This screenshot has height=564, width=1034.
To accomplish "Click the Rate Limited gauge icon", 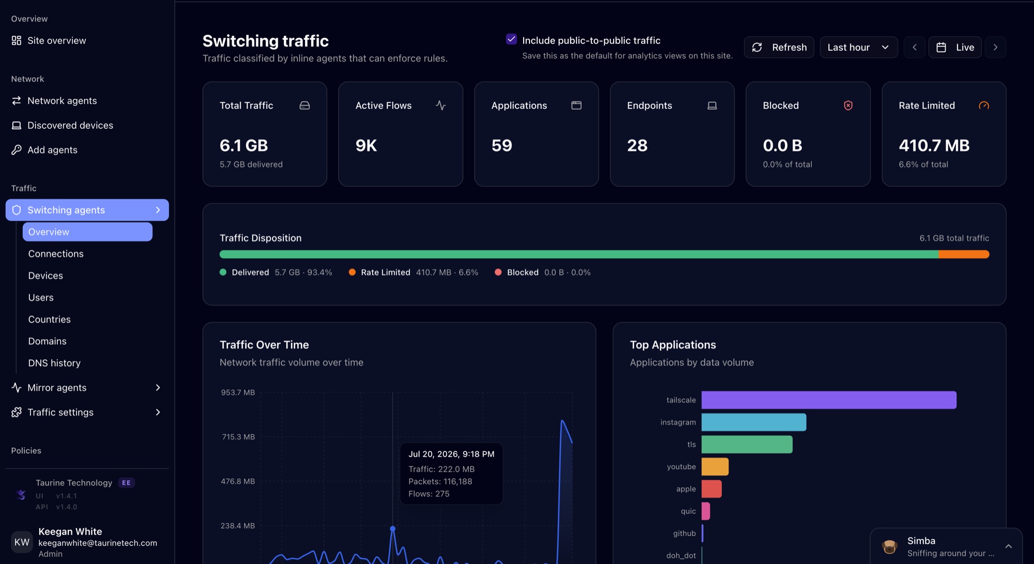I will tap(984, 105).
